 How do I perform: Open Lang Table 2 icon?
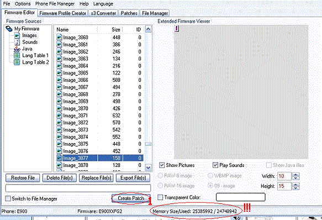click(17, 62)
